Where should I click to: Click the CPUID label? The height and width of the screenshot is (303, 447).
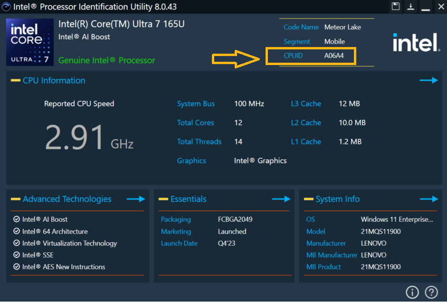point(293,56)
